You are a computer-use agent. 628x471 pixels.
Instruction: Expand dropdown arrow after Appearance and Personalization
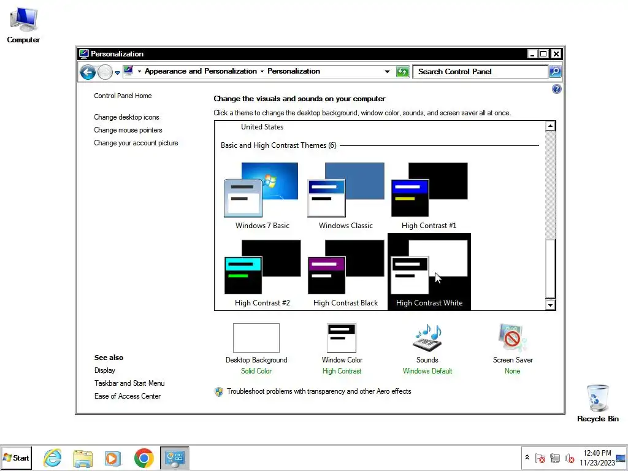(x=262, y=71)
